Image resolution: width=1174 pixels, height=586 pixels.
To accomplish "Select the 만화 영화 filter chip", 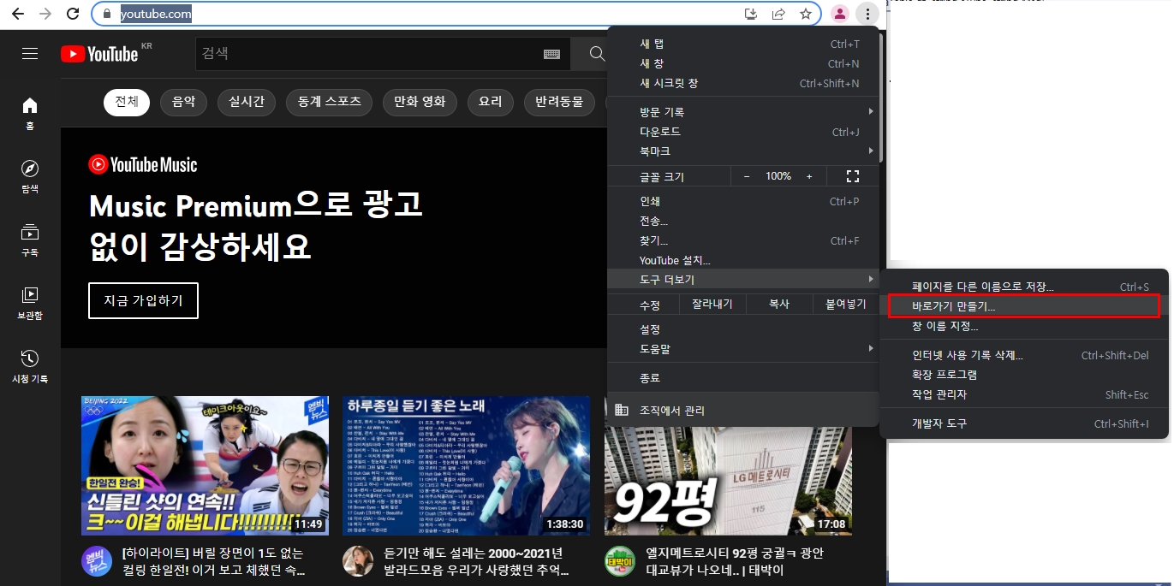I will tap(420, 102).
